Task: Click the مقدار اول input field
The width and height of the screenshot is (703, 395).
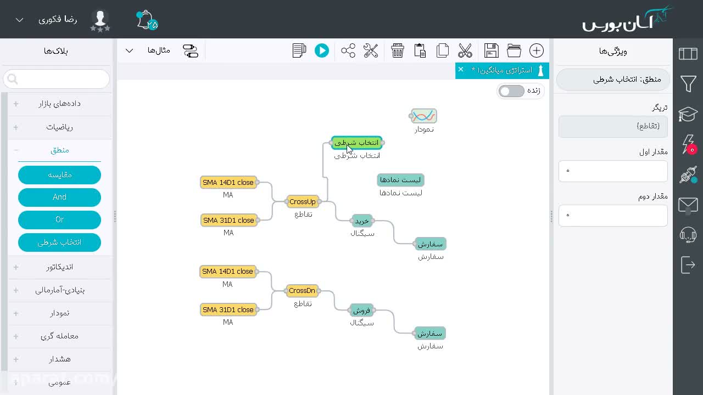Action: (613, 171)
